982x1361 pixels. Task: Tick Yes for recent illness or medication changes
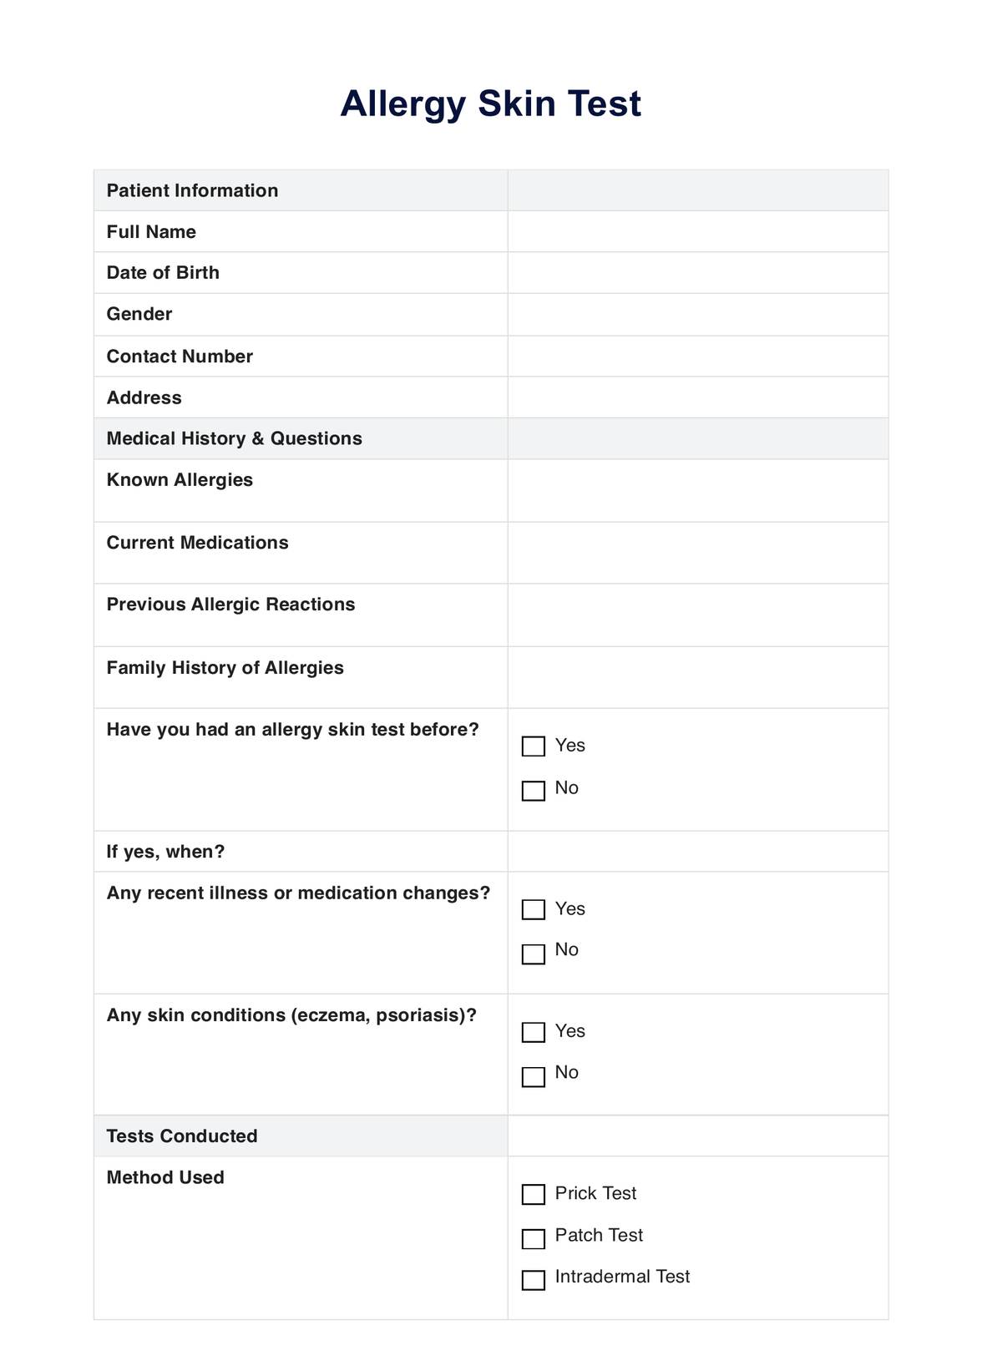[x=533, y=909]
